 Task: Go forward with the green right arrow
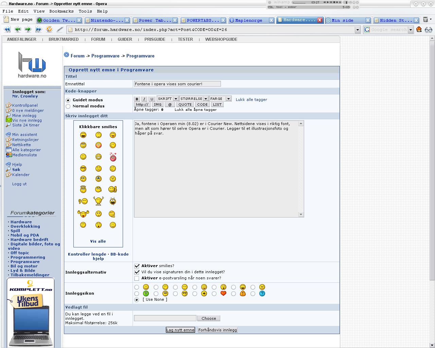28,30
